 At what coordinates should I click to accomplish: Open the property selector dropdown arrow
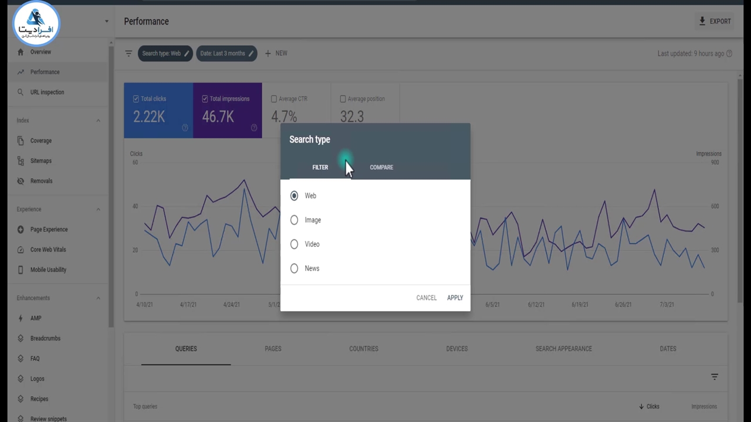tap(106, 22)
